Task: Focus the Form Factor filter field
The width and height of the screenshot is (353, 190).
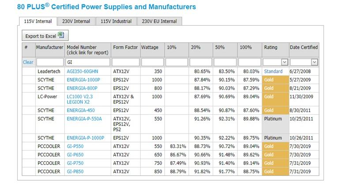Action: tap(126, 62)
